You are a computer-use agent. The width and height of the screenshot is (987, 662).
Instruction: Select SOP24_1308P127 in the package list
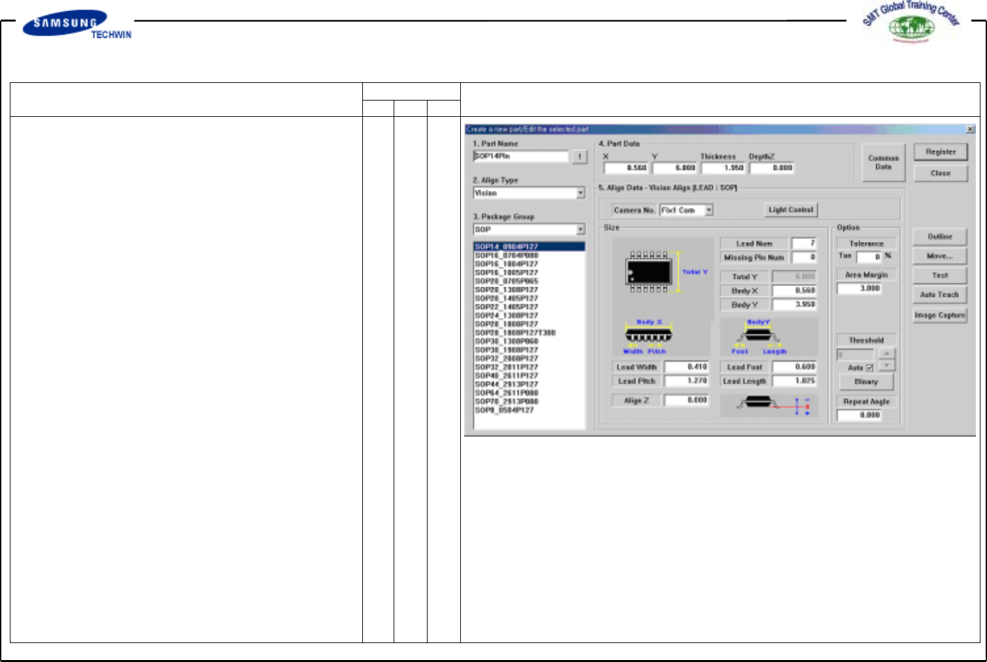[529, 315]
